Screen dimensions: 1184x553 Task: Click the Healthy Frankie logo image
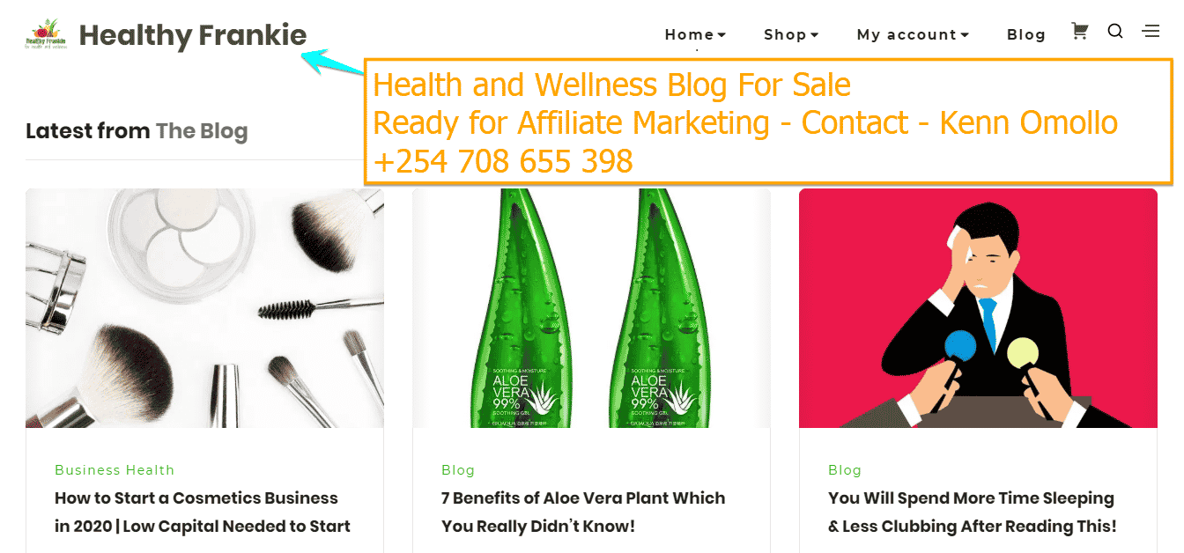[x=48, y=35]
